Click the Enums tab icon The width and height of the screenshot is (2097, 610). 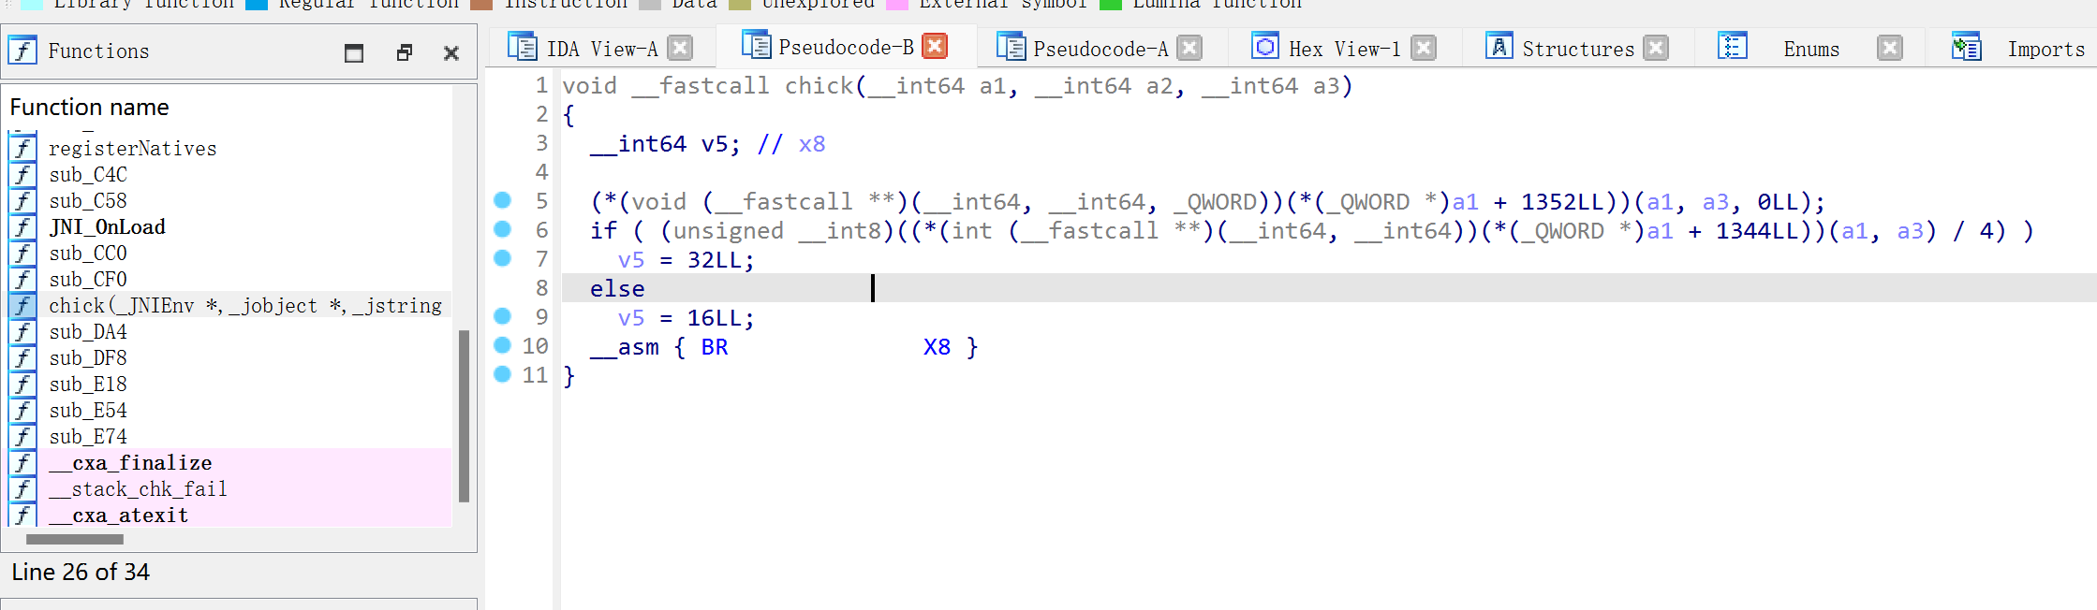[1732, 47]
